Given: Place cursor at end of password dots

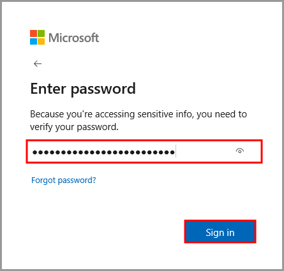Looking at the screenshot, I should [176, 151].
